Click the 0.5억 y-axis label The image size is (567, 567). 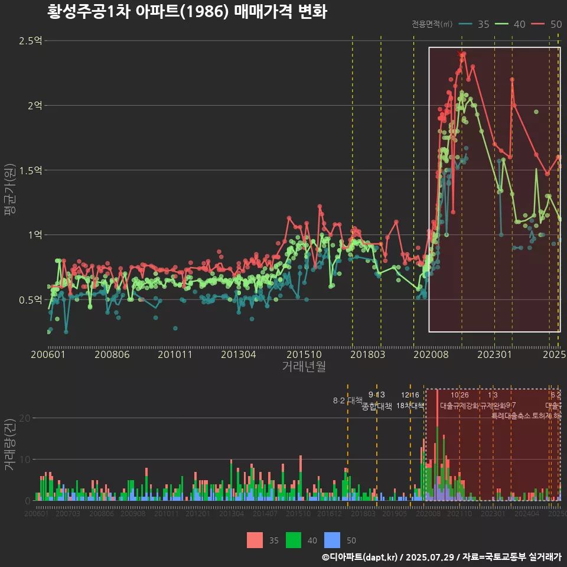coord(31,300)
